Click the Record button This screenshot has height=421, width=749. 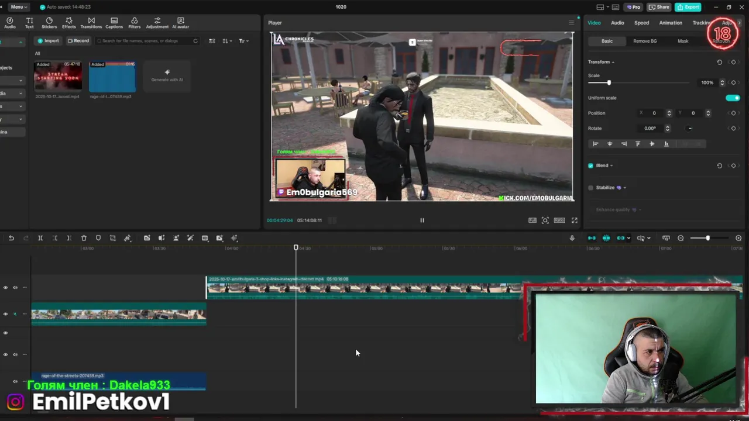[x=78, y=41]
